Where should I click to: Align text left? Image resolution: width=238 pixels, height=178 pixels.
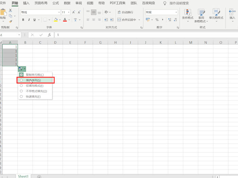[x=88, y=20]
